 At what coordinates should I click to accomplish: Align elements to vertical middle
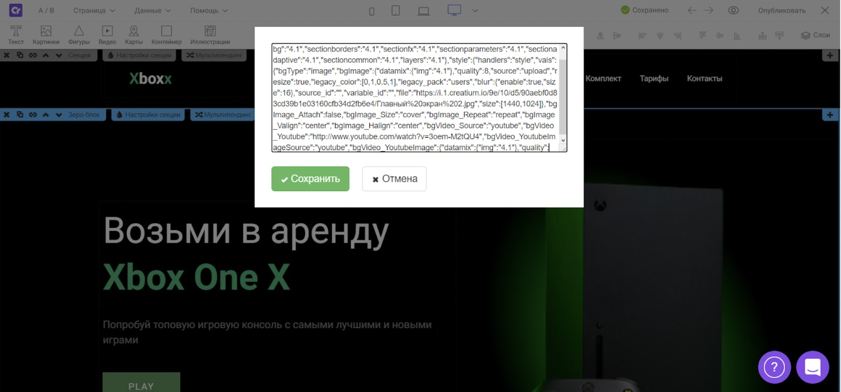[720, 36]
